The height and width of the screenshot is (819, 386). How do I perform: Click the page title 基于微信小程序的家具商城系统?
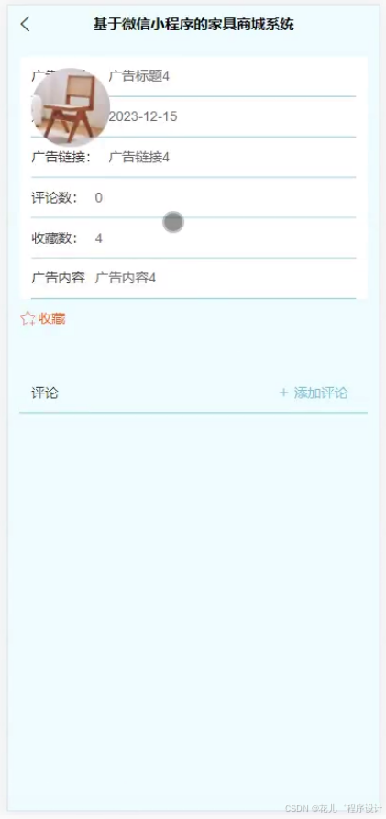point(193,24)
